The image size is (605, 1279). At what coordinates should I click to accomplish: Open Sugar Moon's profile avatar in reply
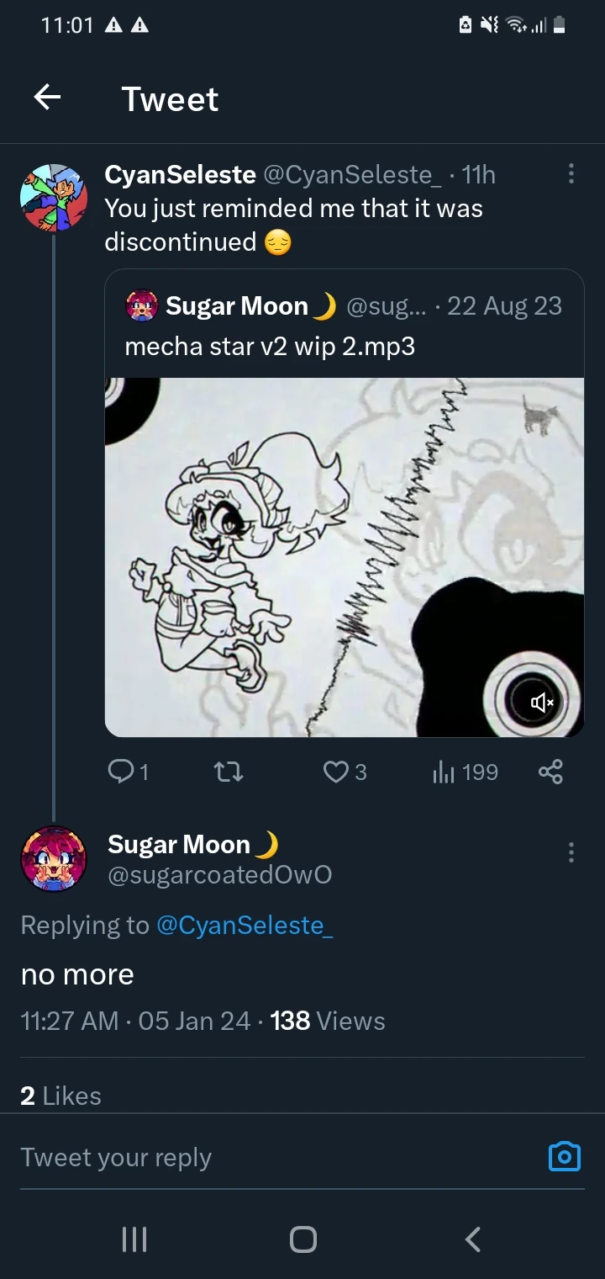point(53,858)
